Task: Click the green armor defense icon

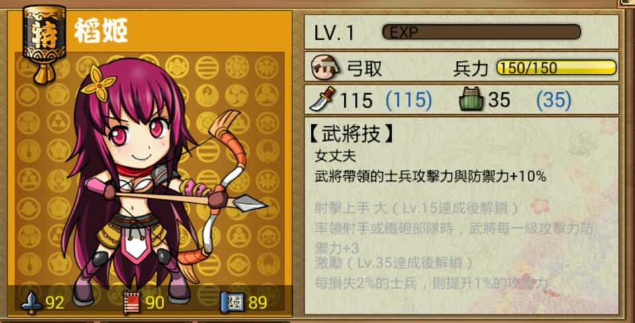Action: pos(472,100)
